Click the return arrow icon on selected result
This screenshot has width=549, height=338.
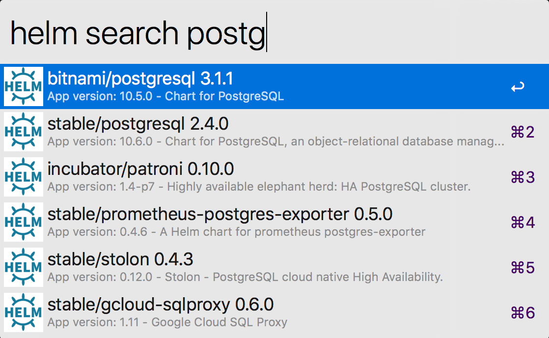pyautogui.click(x=518, y=86)
